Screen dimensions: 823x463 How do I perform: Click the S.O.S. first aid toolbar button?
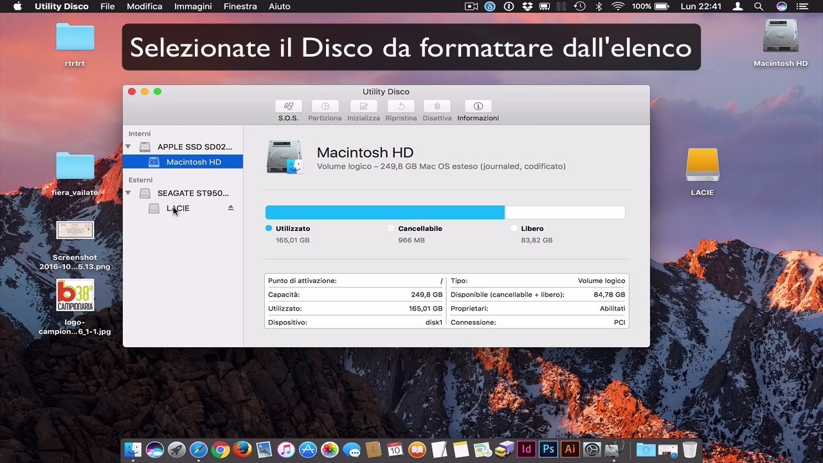point(289,106)
